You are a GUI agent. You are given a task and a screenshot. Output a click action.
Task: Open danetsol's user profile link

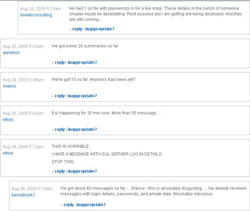pos(11,52)
